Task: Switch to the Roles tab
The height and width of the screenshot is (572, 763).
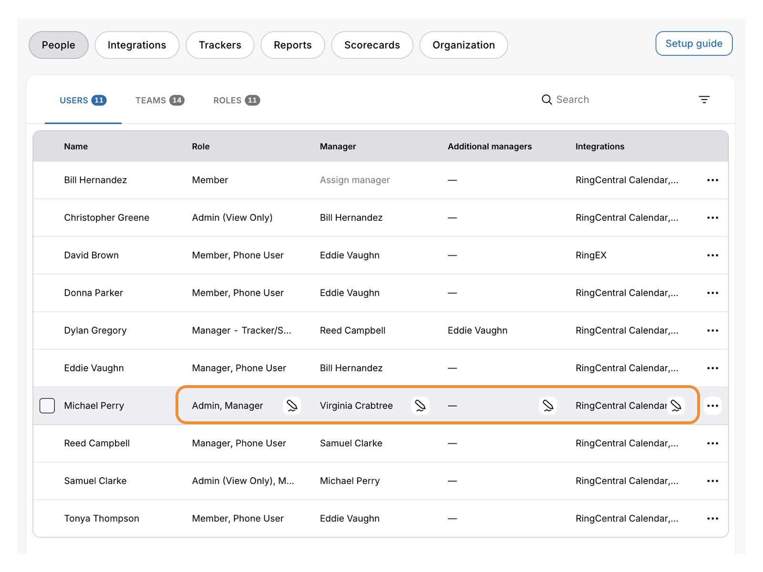Action: tap(236, 100)
